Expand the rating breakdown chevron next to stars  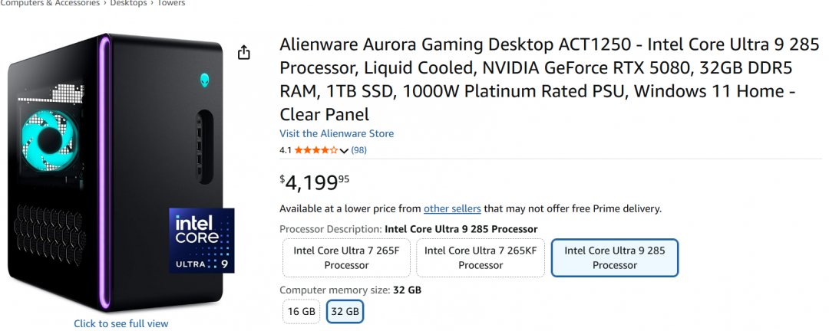344,151
